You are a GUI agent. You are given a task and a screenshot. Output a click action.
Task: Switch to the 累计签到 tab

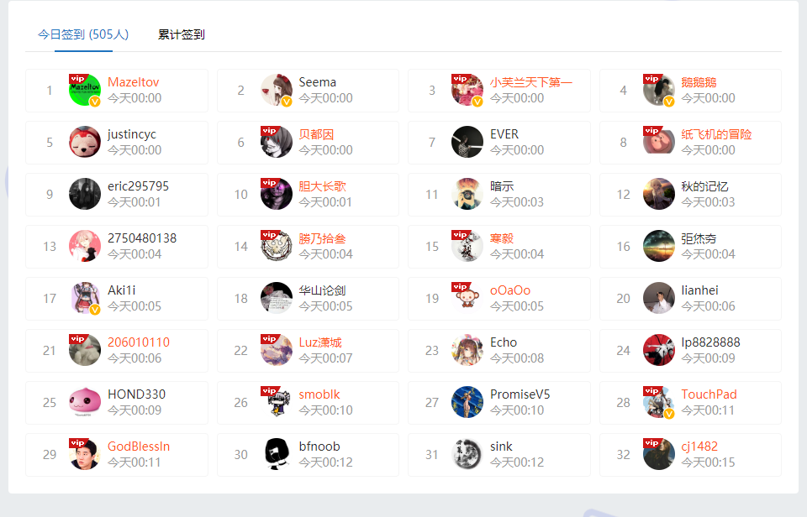tap(182, 34)
